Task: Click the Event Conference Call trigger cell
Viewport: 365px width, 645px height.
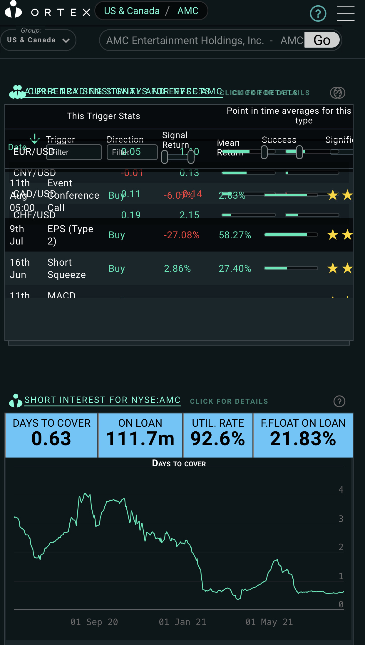Action: pyautogui.click(x=73, y=195)
